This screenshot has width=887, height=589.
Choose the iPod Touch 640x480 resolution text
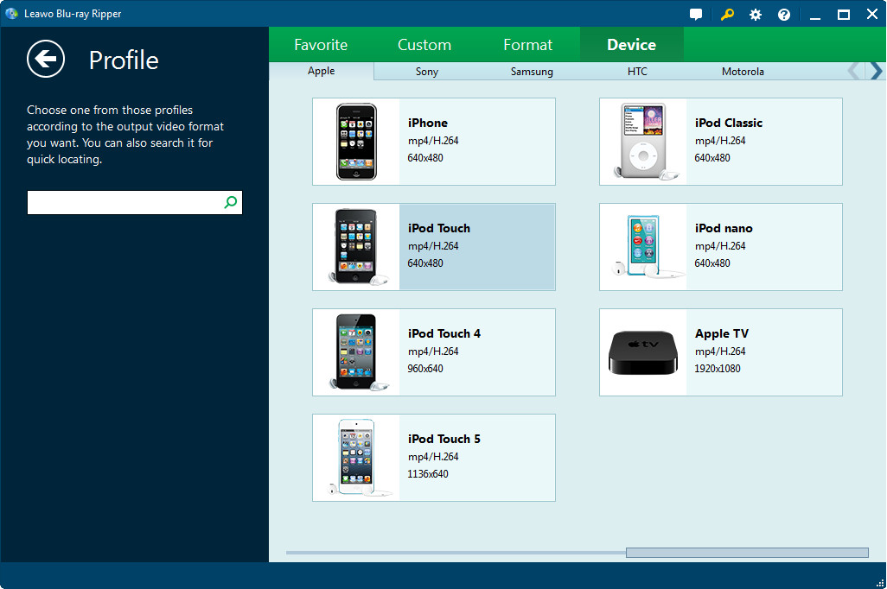click(x=425, y=263)
